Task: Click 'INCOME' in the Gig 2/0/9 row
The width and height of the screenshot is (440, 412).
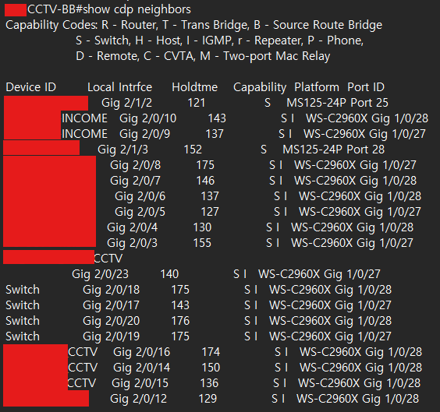Action: point(84,134)
